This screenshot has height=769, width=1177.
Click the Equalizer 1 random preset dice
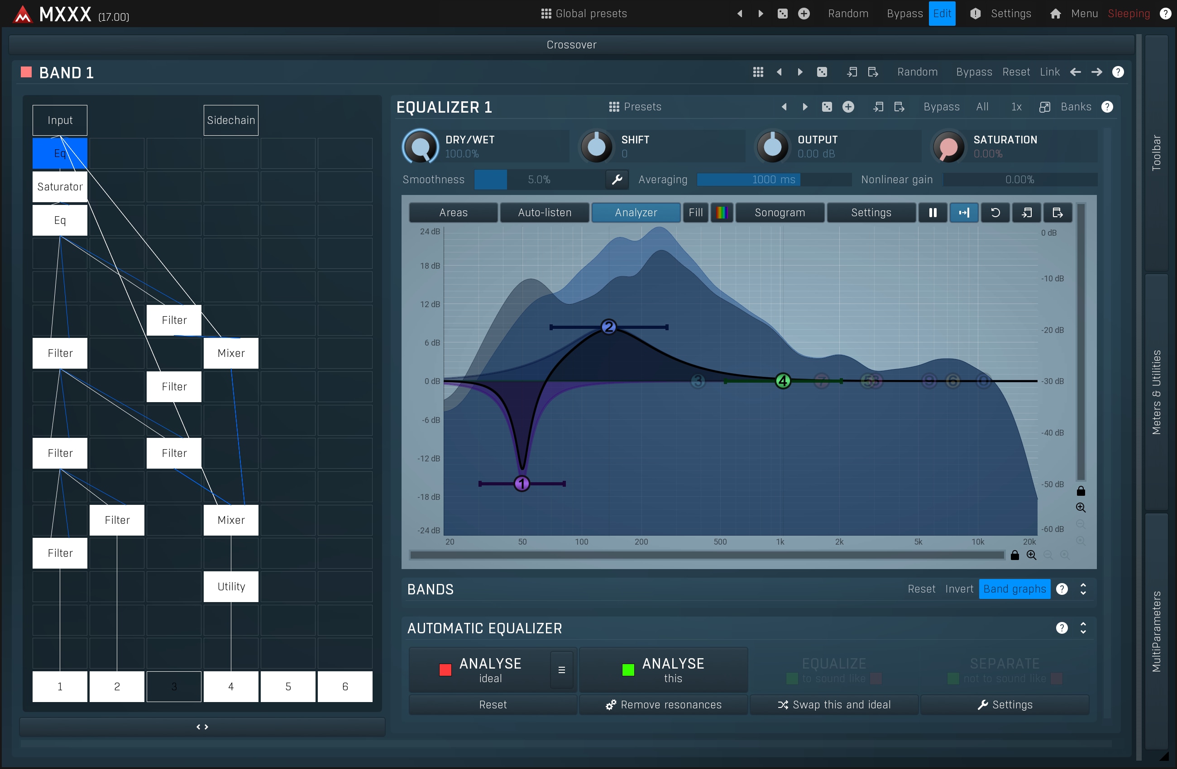[x=826, y=107]
